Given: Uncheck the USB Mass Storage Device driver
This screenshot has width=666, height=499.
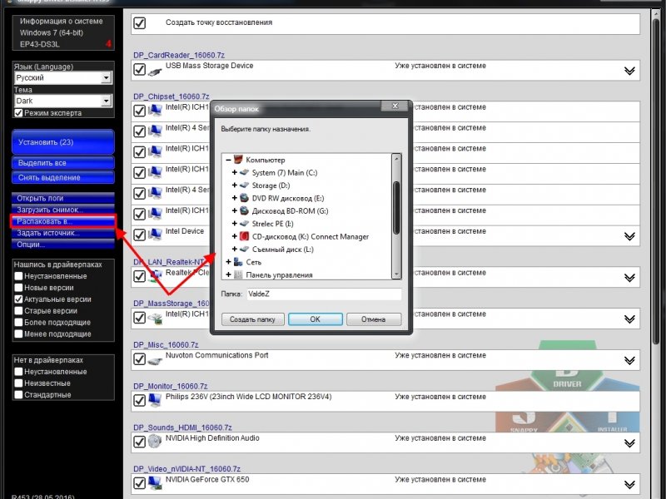Looking at the screenshot, I should click(x=139, y=70).
